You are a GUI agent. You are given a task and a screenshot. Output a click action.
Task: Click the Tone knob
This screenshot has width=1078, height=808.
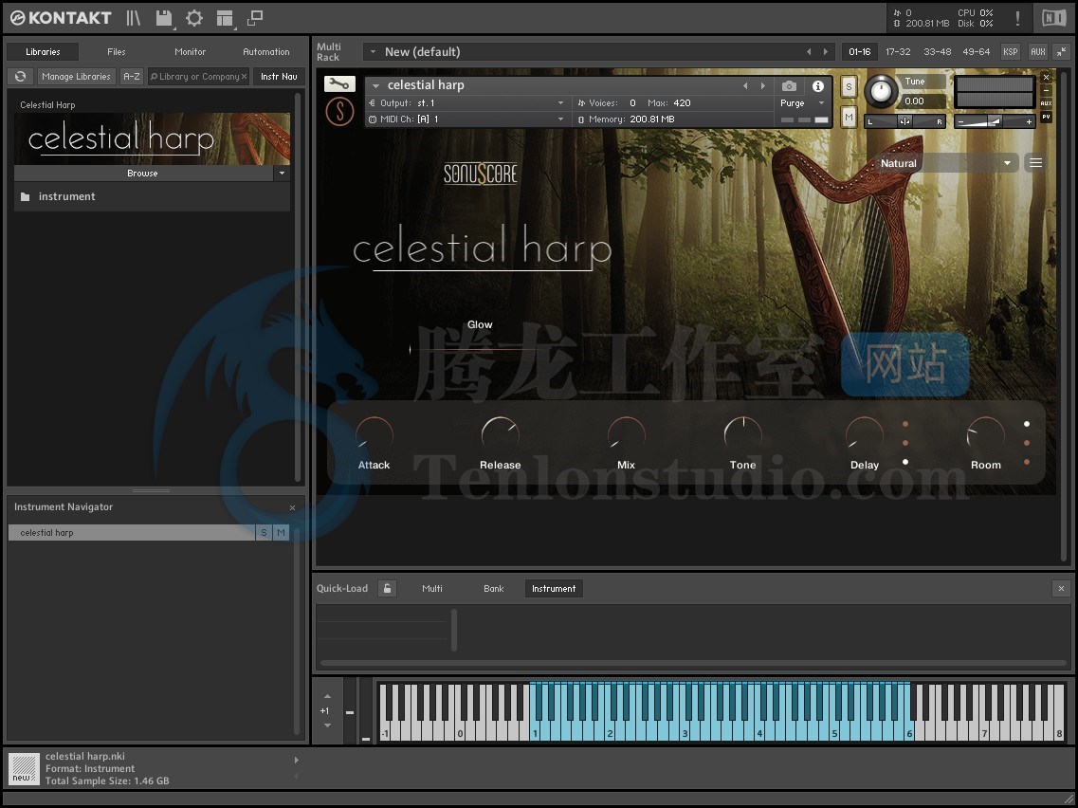point(743,434)
